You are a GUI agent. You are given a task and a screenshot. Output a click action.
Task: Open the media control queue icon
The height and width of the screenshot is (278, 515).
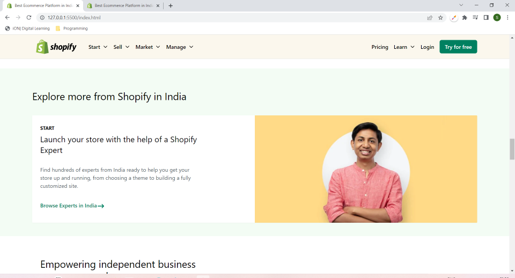tap(475, 17)
